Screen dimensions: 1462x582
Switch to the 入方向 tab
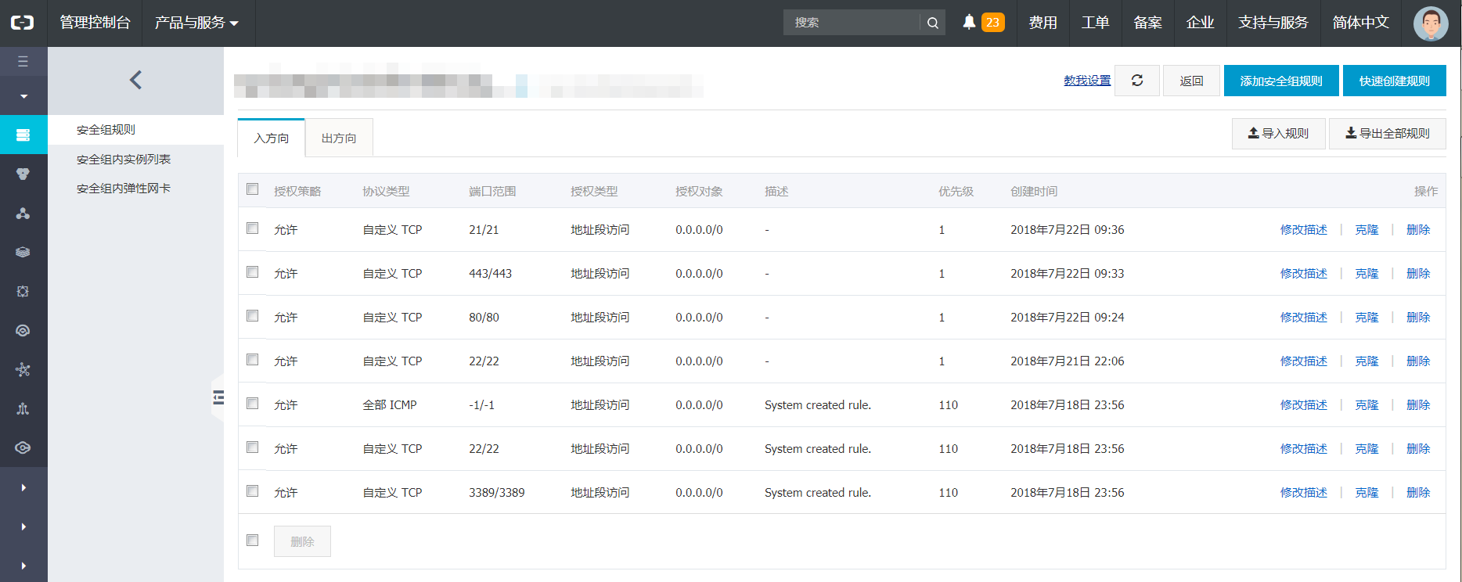coord(271,138)
